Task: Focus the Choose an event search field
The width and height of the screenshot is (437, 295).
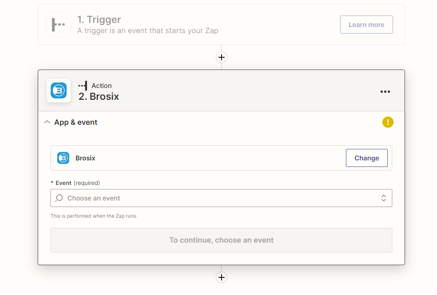Action: click(x=221, y=198)
